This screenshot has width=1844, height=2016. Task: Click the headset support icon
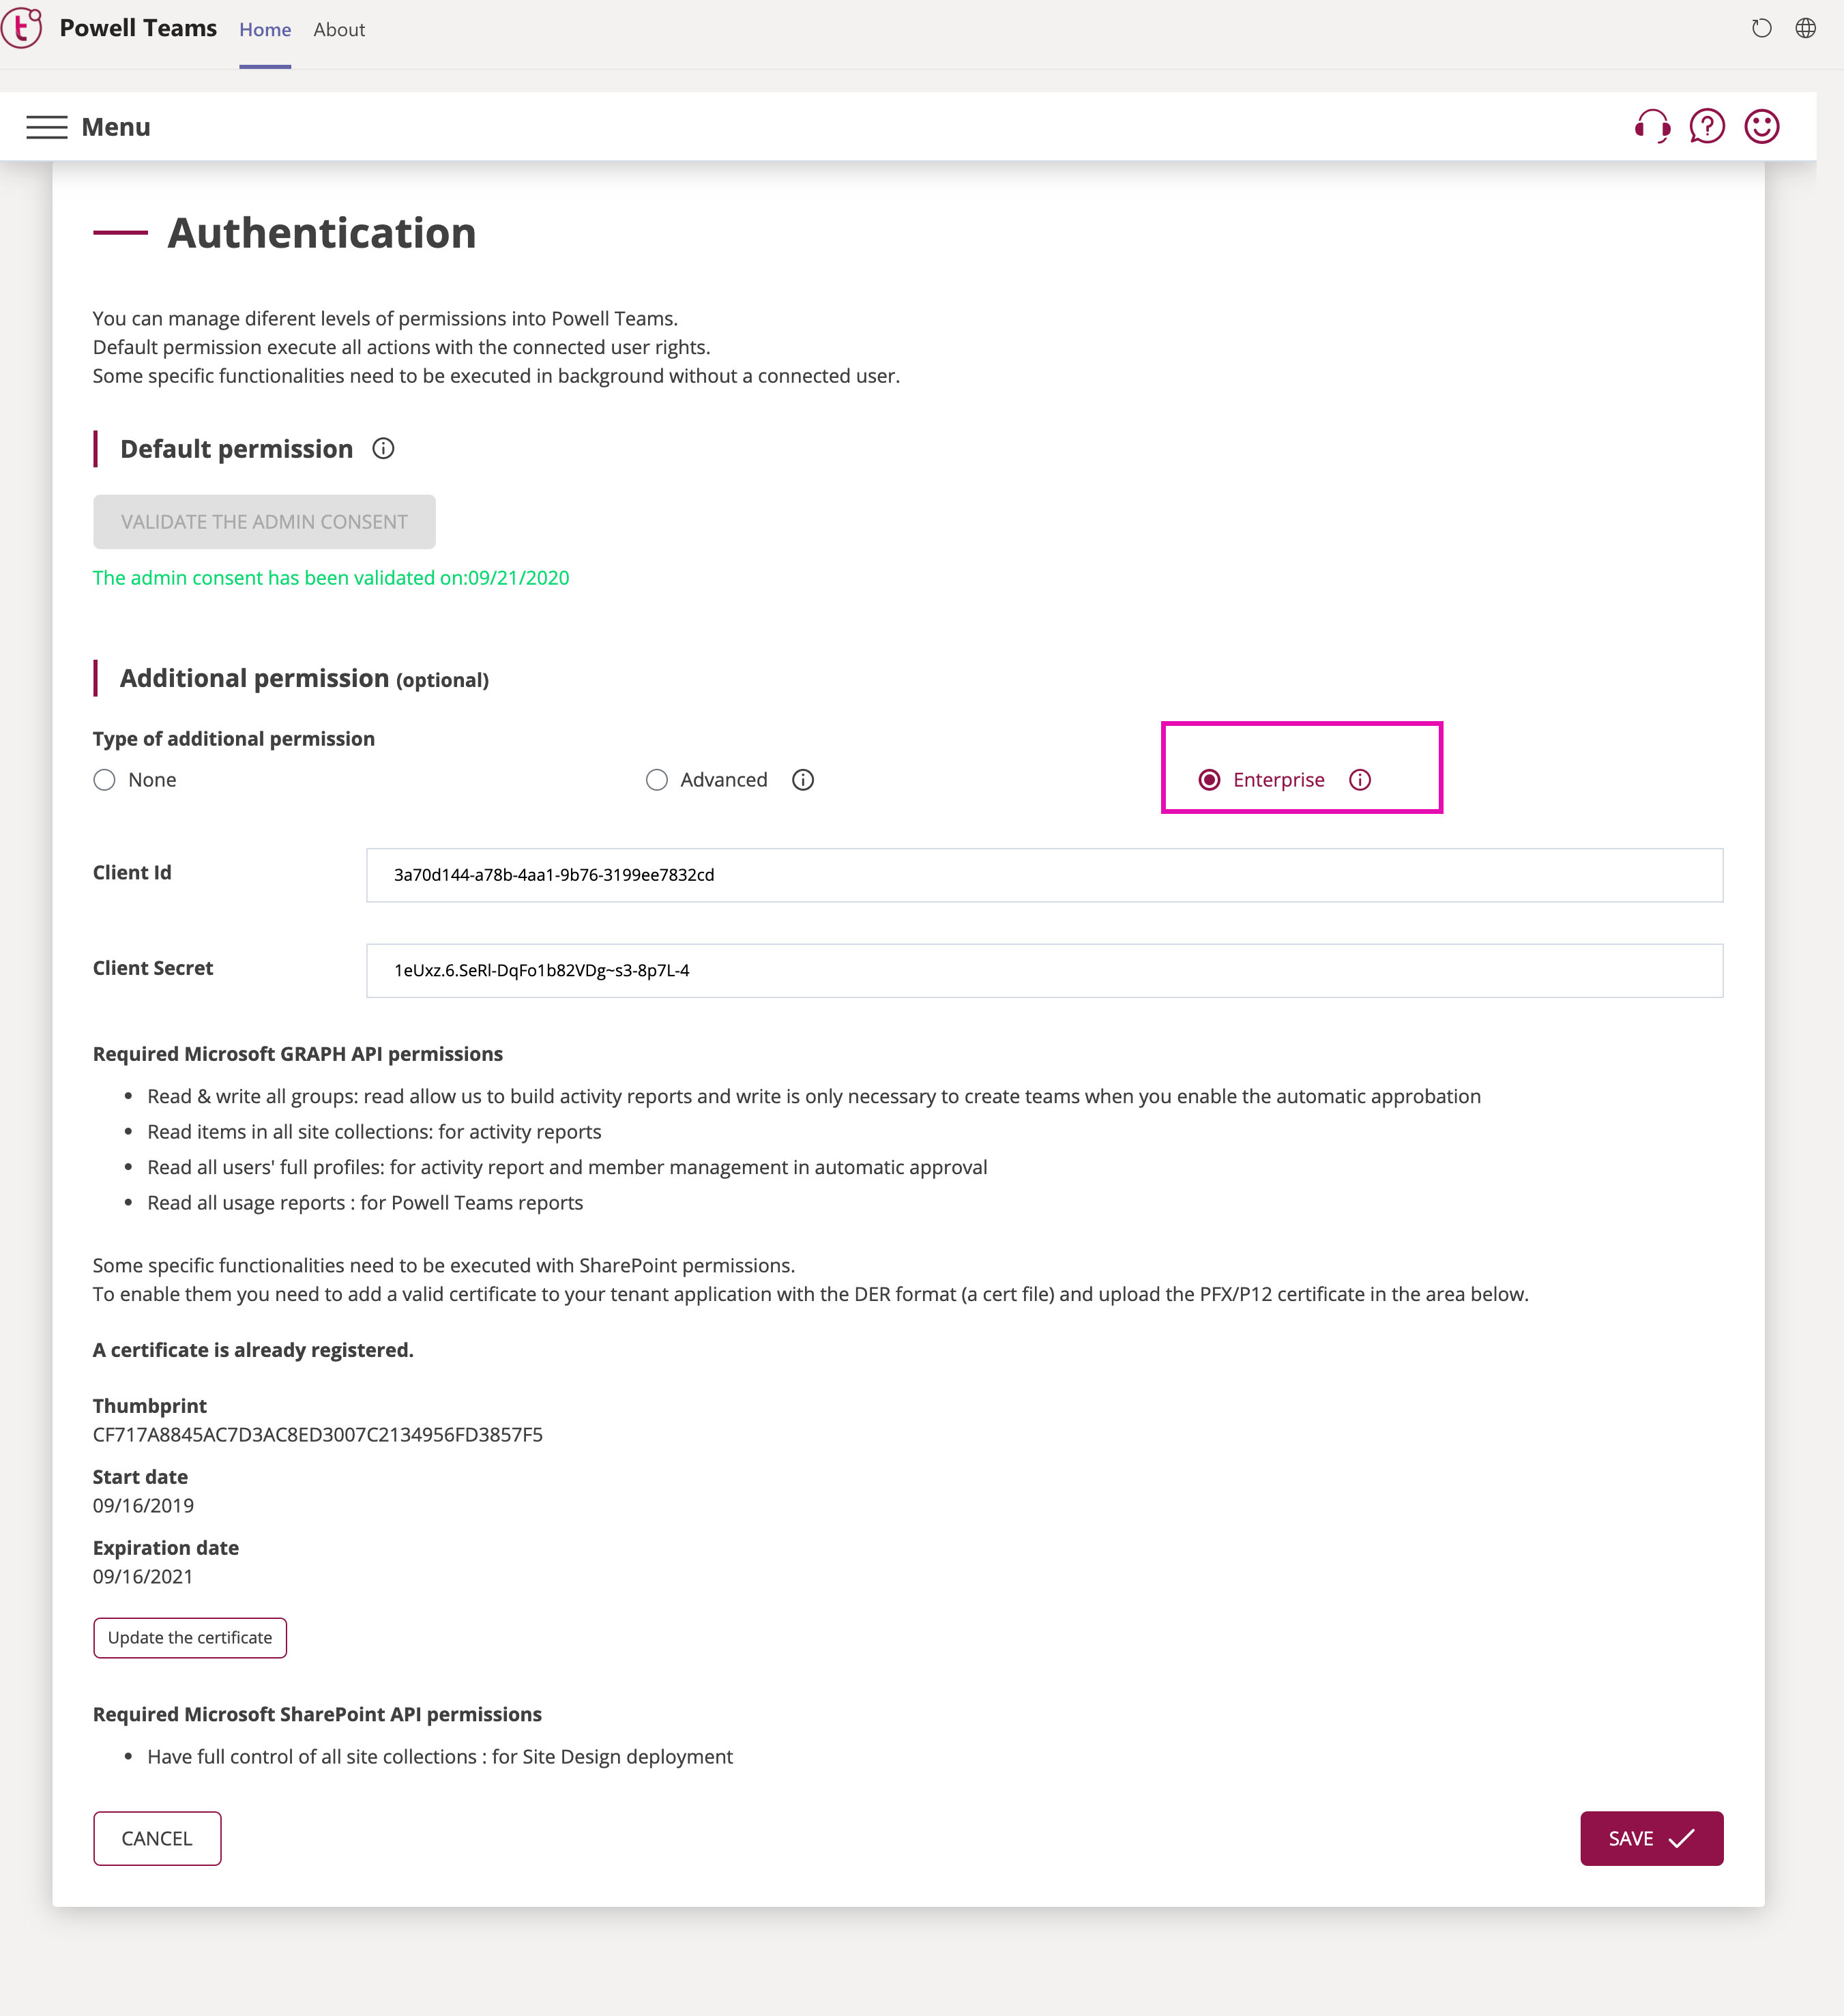click(x=1652, y=127)
